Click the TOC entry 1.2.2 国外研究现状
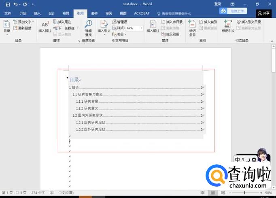This screenshot has width=276, height=198. 140,130
